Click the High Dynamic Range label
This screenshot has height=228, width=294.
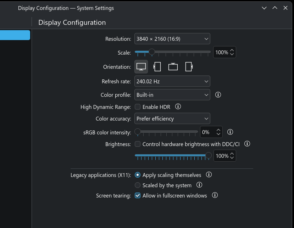coord(106,107)
